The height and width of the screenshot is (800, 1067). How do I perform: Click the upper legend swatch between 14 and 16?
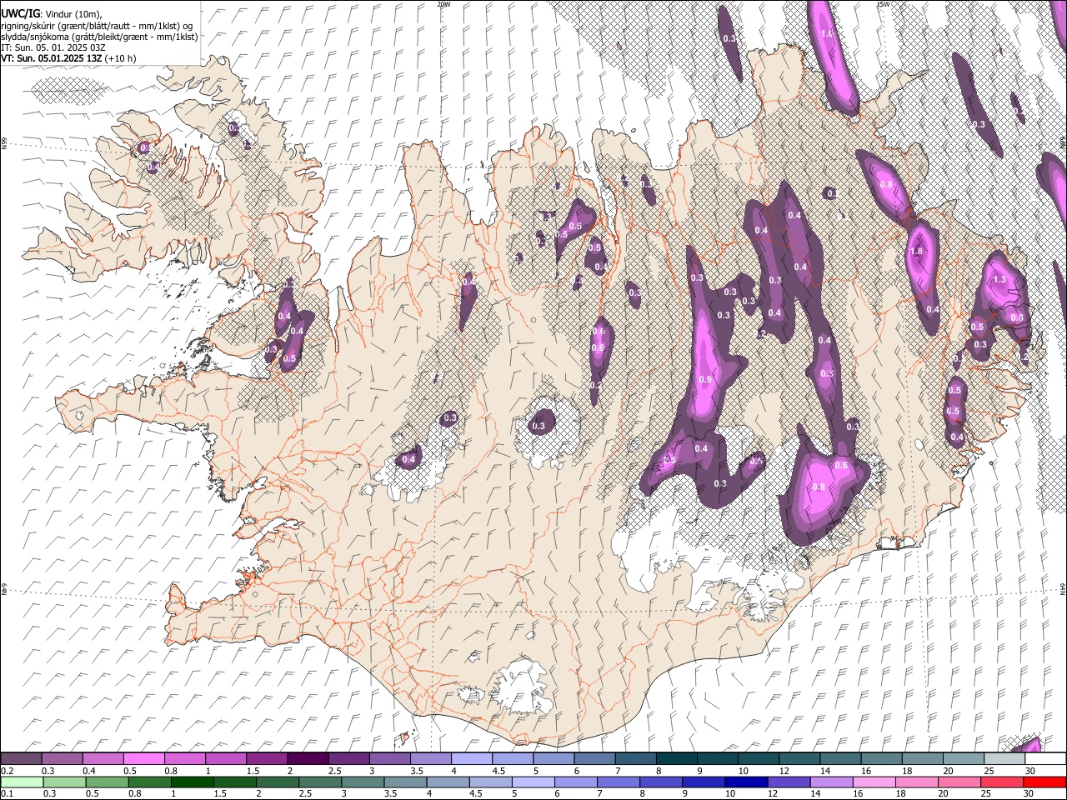(840, 759)
